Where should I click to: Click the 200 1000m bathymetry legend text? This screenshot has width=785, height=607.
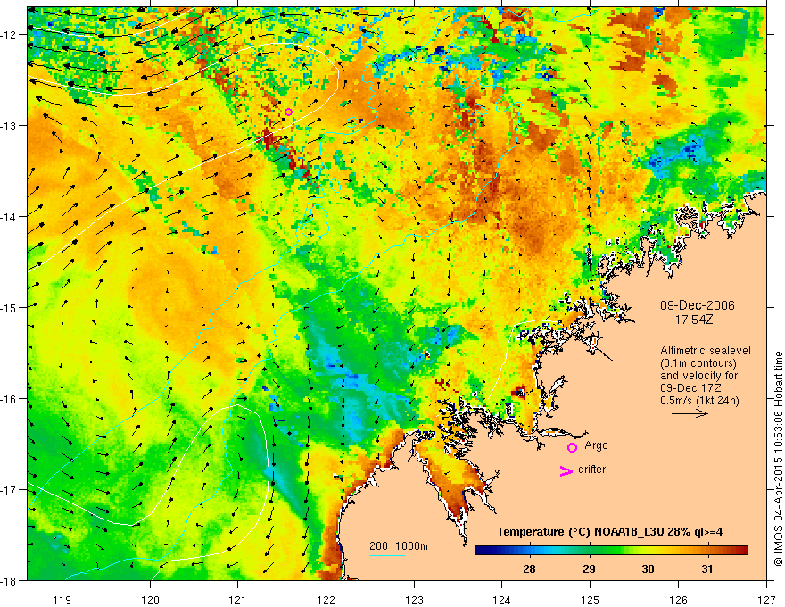[399, 546]
